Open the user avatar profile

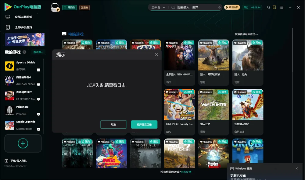click(55, 7)
